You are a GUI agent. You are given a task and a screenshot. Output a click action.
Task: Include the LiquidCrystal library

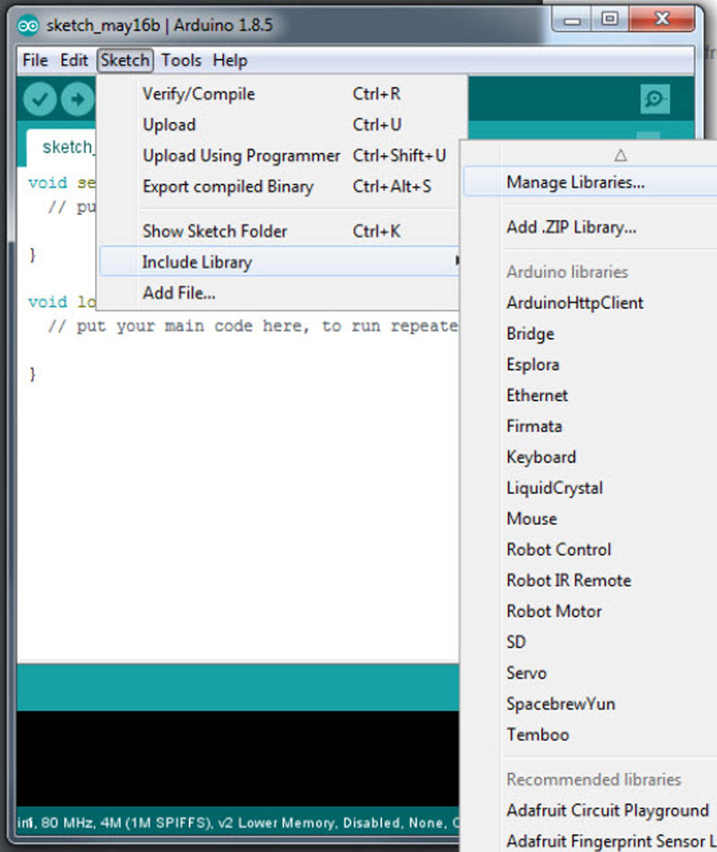[554, 488]
